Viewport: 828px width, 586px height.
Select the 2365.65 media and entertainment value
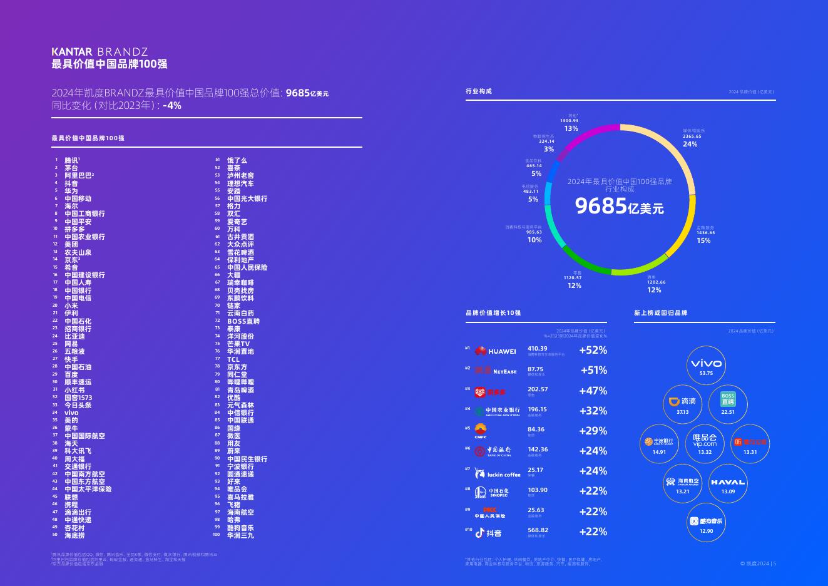tap(692, 136)
